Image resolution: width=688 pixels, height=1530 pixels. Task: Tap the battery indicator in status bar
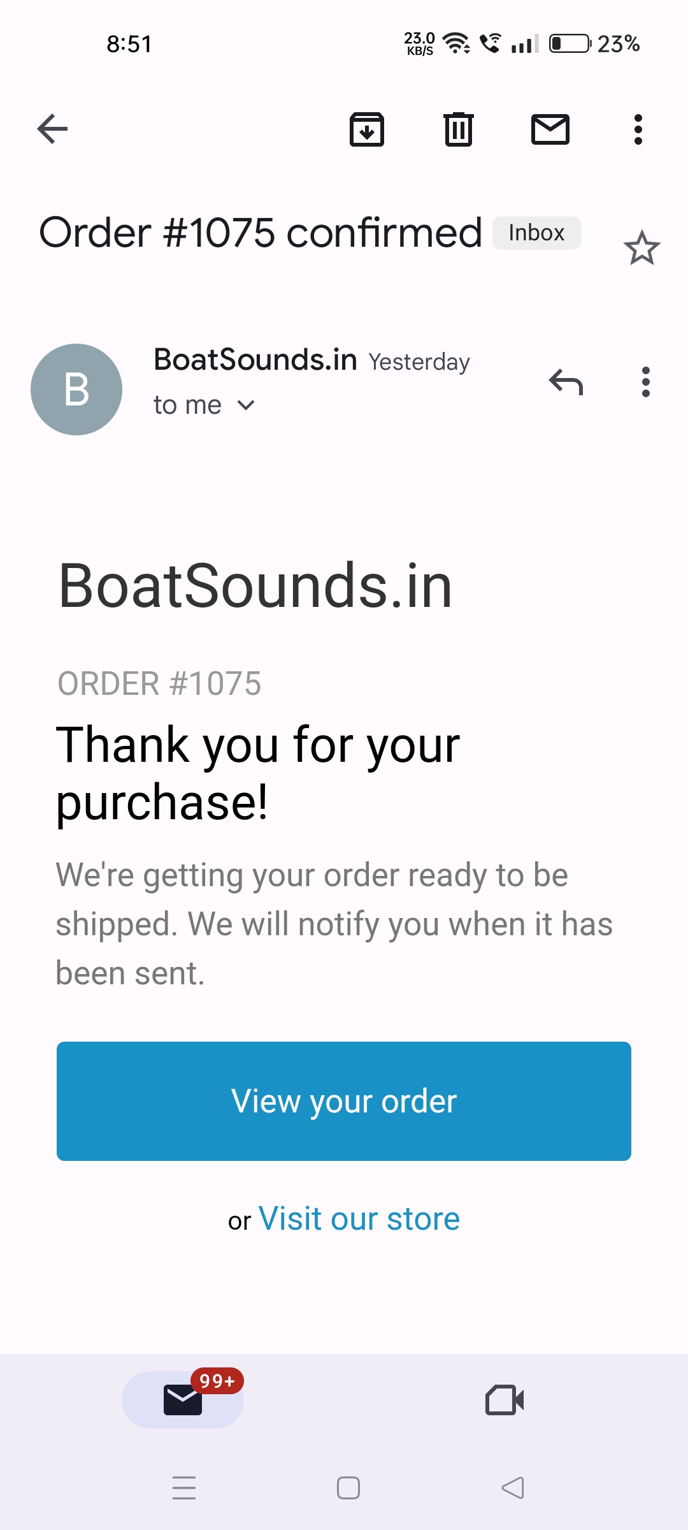tap(570, 44)
